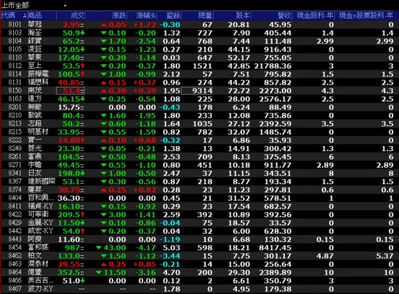Select the 明基材 stock name
399x294 pixels.
point(38,132)
